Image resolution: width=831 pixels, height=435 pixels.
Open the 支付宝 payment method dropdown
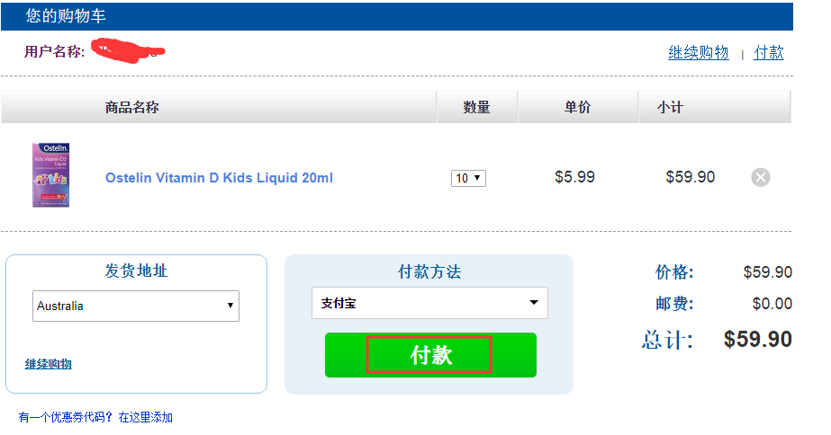tap(429, 303)
